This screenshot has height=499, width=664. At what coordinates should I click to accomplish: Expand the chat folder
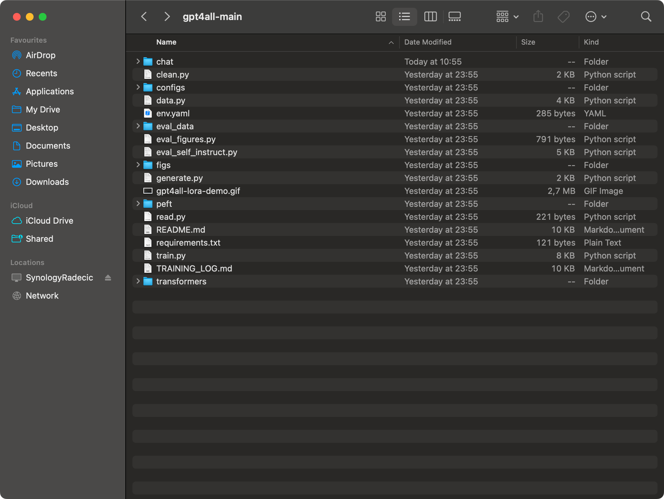point(138,61)
